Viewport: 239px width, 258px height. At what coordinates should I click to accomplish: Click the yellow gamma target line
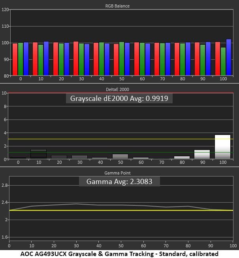click(121, 210)
